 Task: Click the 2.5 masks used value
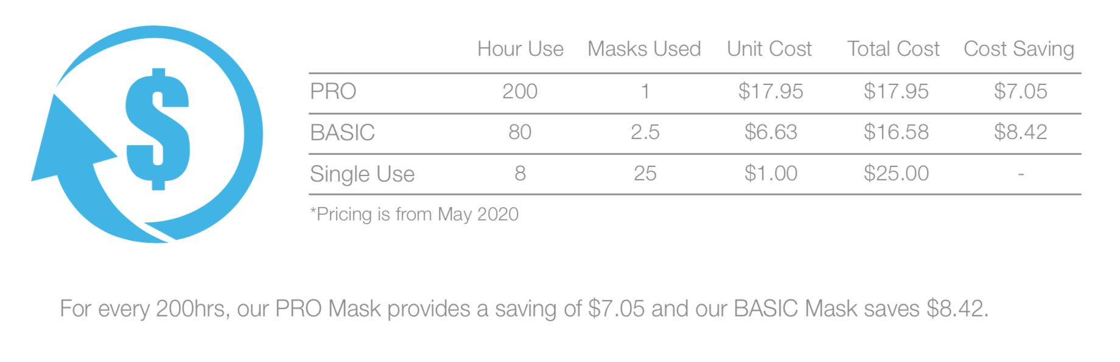click(x=645, y=132)
